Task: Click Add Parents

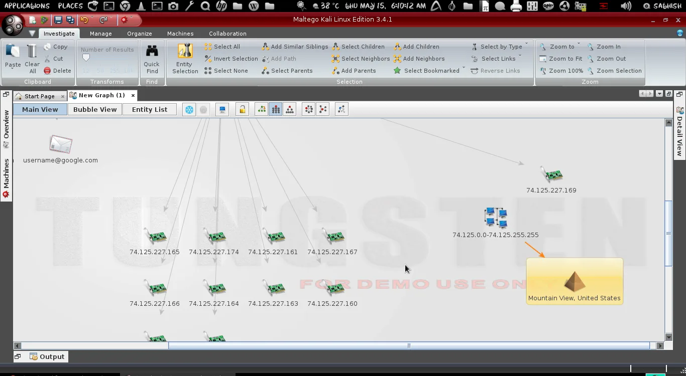Action: point(354,71)
